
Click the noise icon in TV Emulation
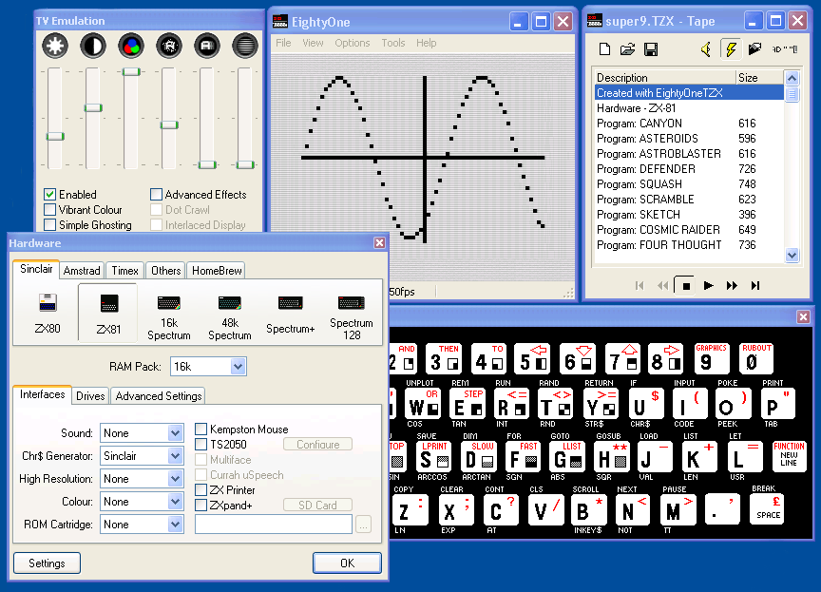[168, 46]
